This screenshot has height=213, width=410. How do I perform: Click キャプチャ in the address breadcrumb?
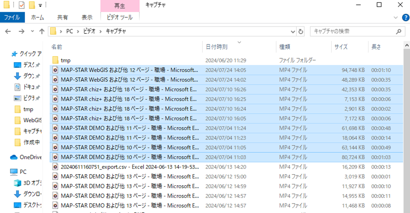click(x=116, y=31)
